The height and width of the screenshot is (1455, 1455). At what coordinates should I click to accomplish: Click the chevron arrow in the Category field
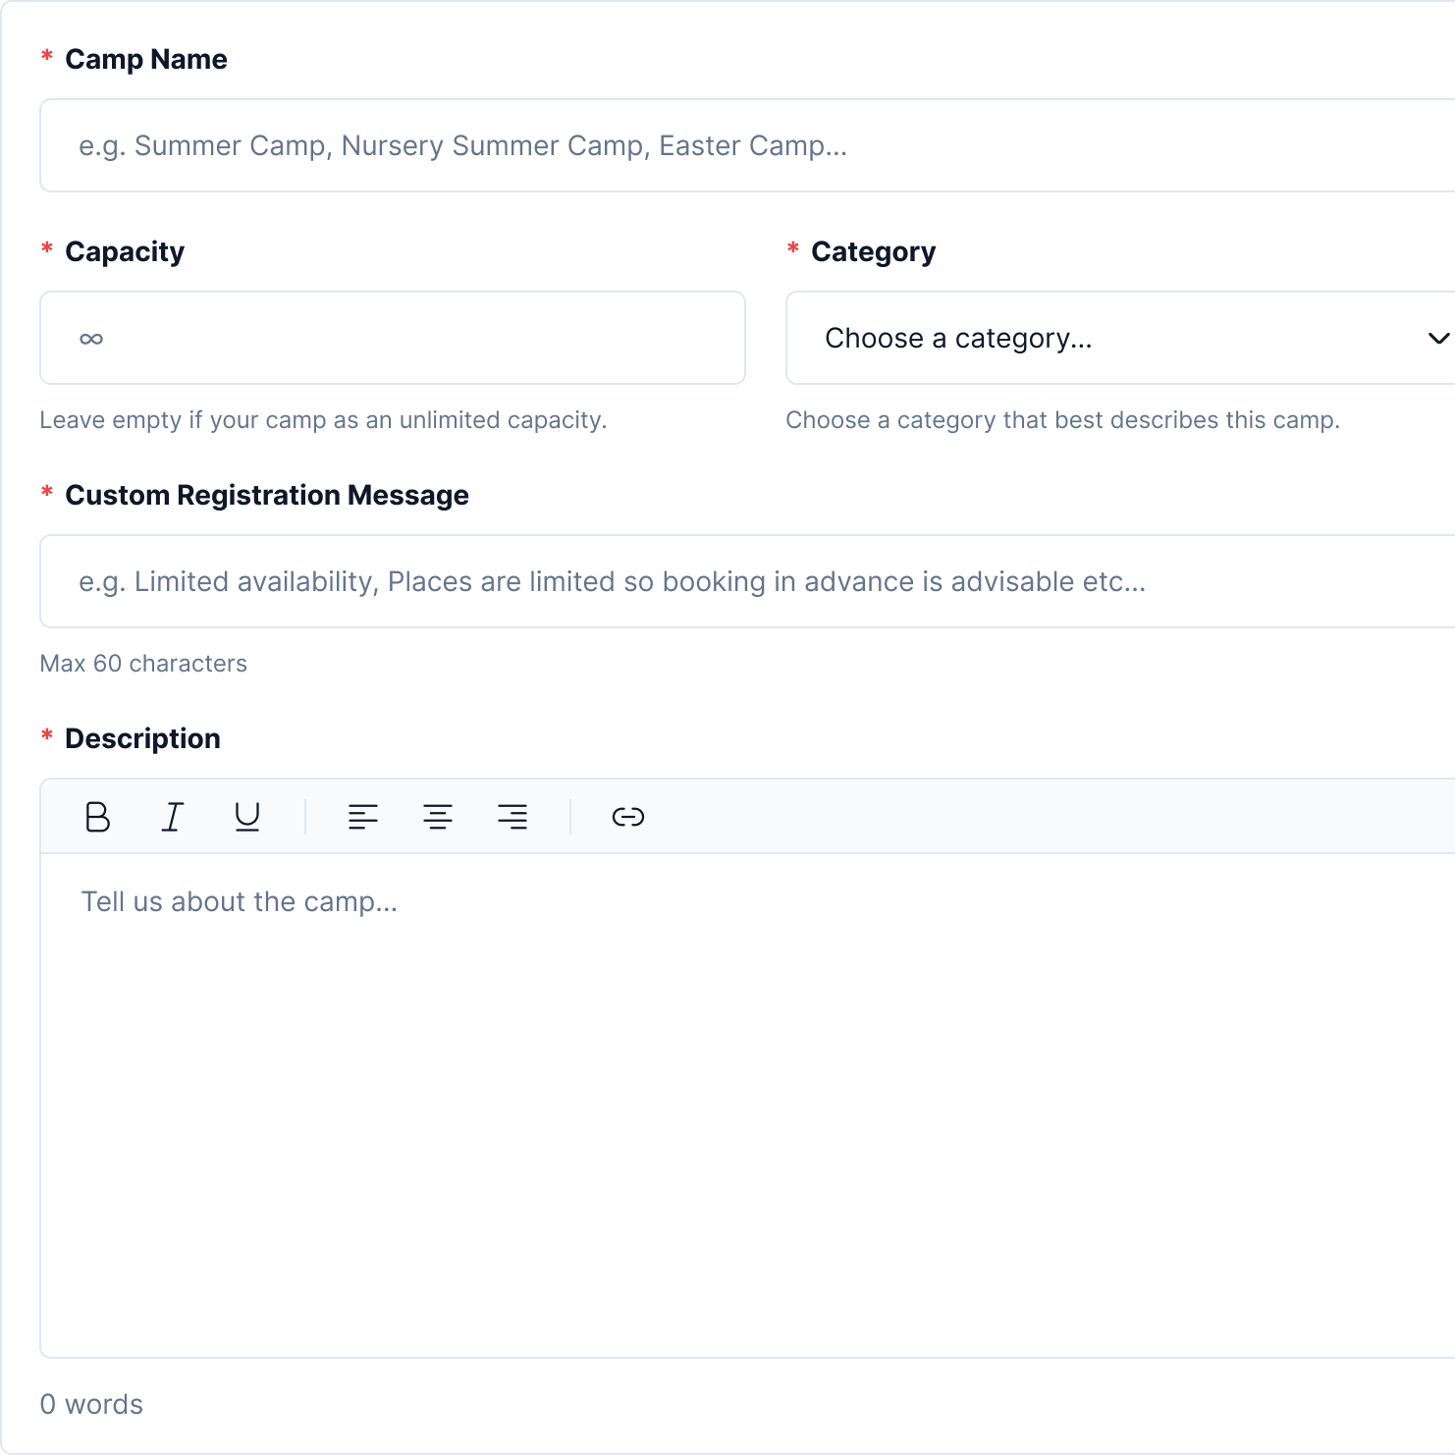[x=1437, y=339]
